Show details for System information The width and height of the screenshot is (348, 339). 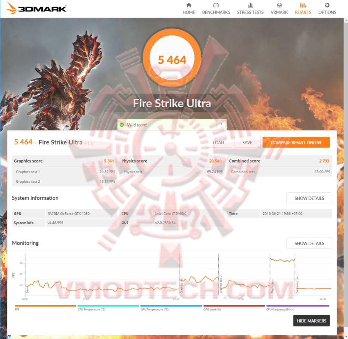(x=309, y=198)
